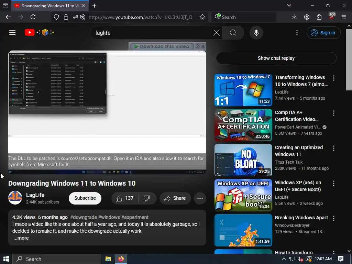The image size is (352, 264).
Task: Open options for Optimized Windows 11 video
Action: tap(333, 148)
